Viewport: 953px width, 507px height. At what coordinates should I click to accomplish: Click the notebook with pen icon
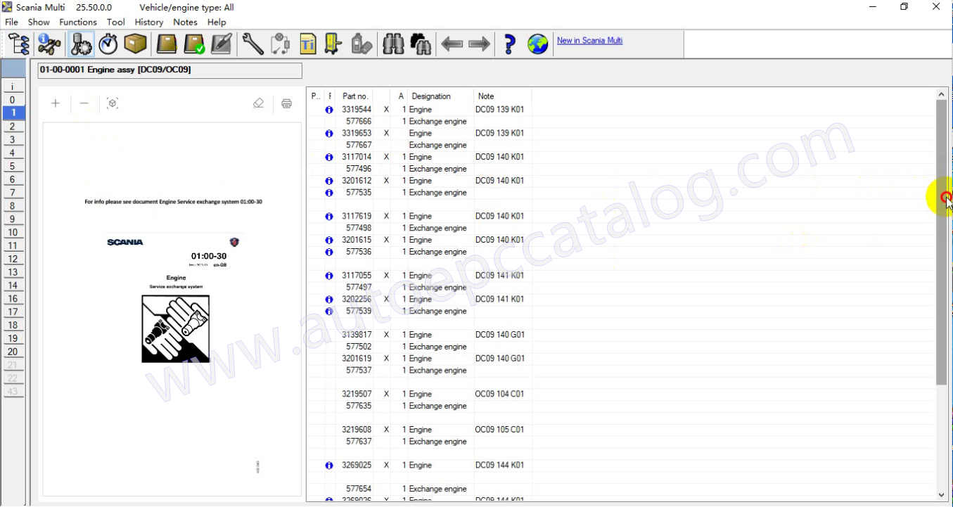(221, 45)
